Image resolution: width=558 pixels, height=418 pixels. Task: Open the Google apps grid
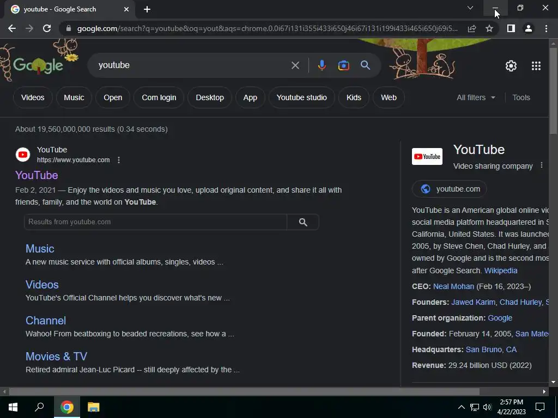[x=536, y=66]
